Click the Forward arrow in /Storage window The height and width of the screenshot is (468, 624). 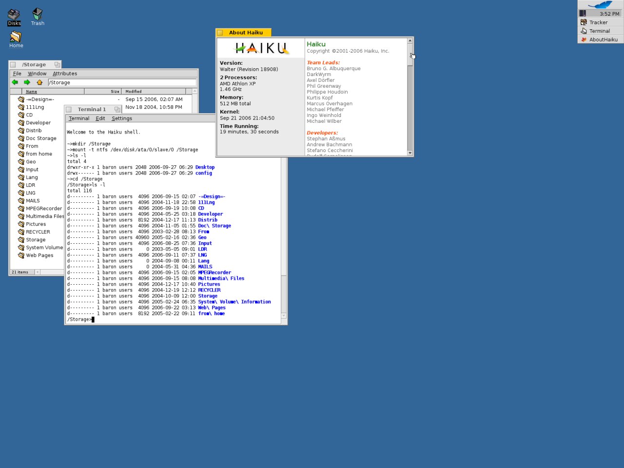coord(27,82)
